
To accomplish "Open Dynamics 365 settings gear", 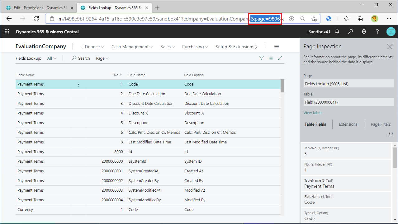I will (x=364, y=31).
